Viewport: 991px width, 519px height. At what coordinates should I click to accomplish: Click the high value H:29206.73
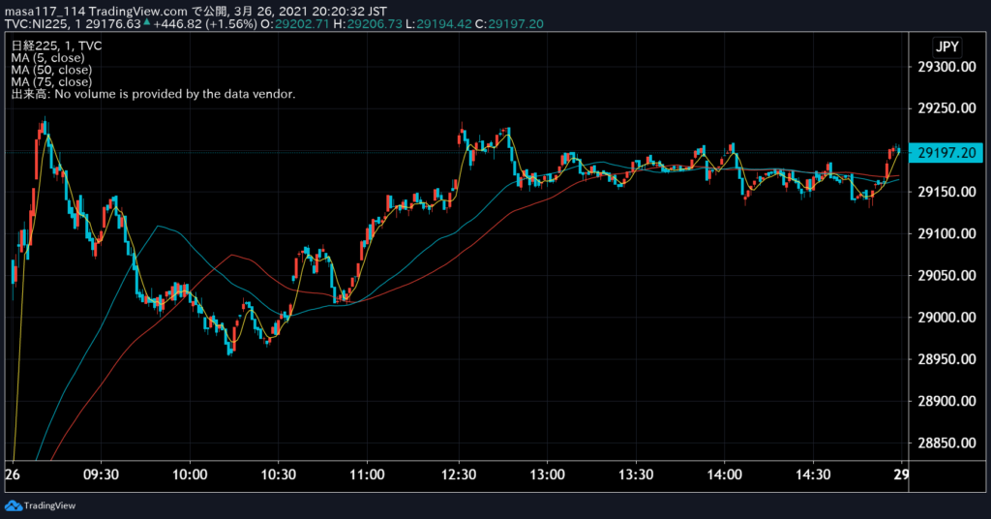(x=368, y=24)
